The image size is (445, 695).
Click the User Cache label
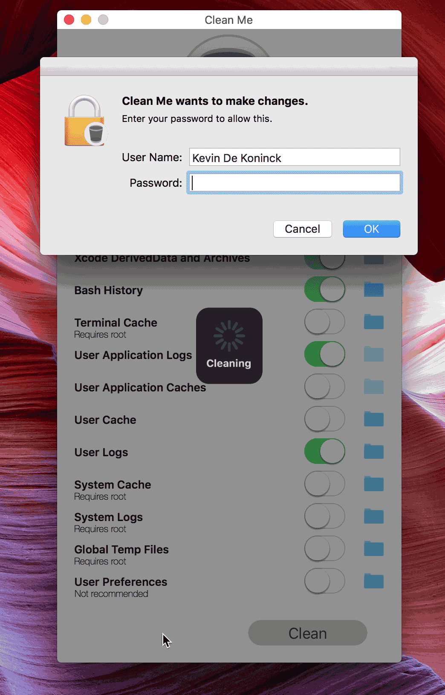[x=105, y=420]
